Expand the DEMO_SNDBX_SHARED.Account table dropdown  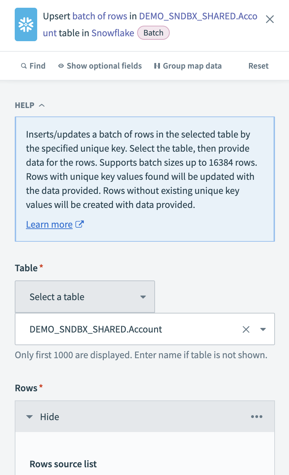pyautogui.click(x=263, y=329)
